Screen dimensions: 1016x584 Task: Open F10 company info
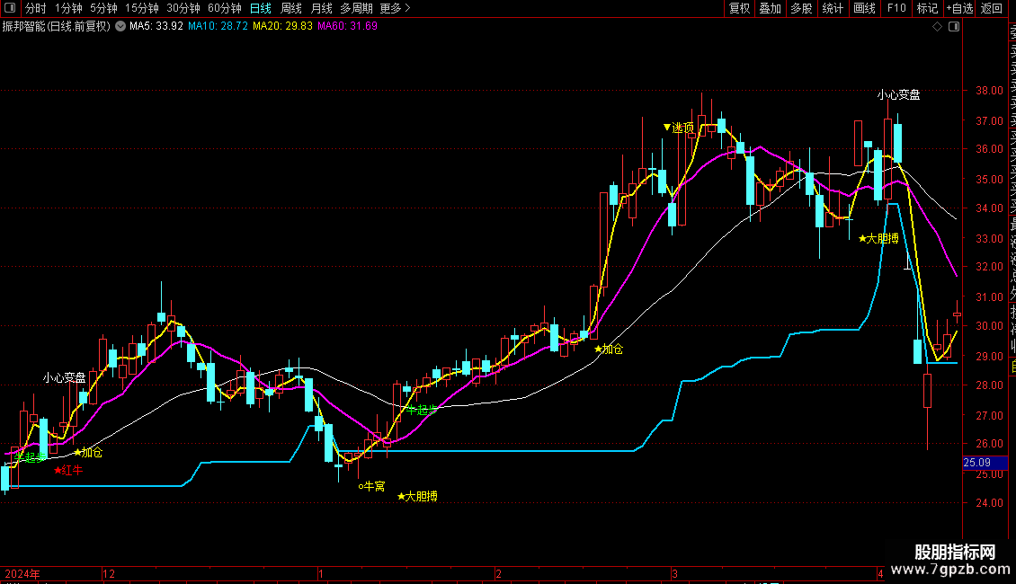pyautogui.click(x=896, y=8)
